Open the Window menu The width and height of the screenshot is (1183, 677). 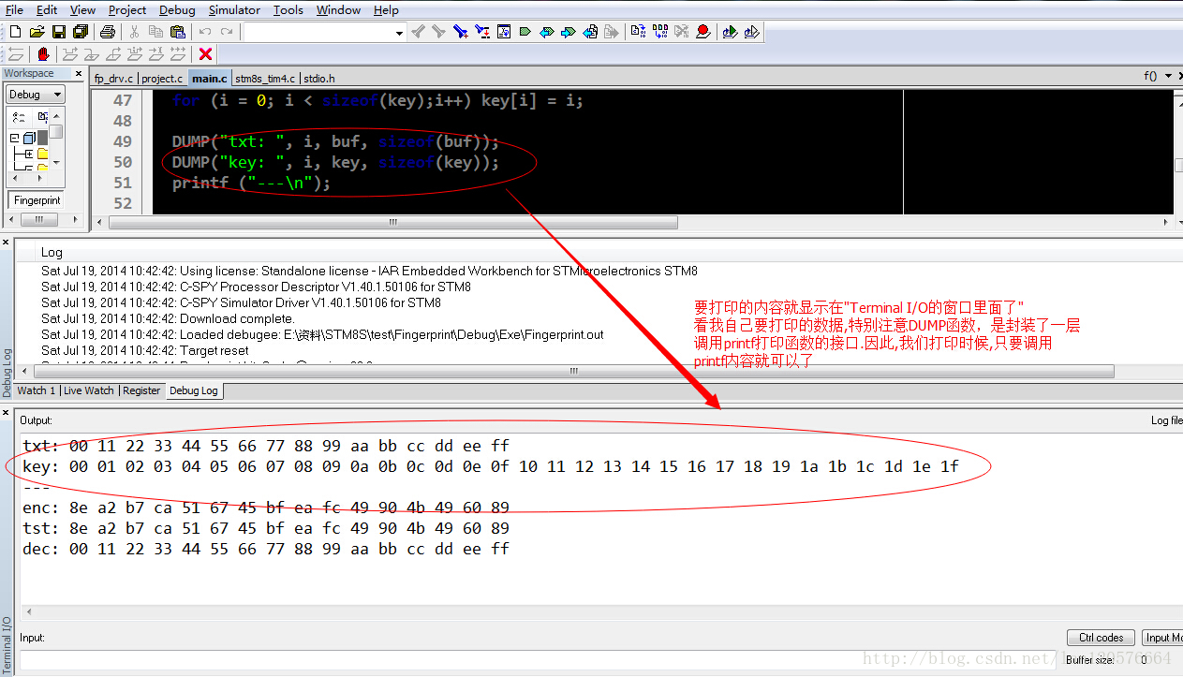pyautogui.click(x=338, y=10)
